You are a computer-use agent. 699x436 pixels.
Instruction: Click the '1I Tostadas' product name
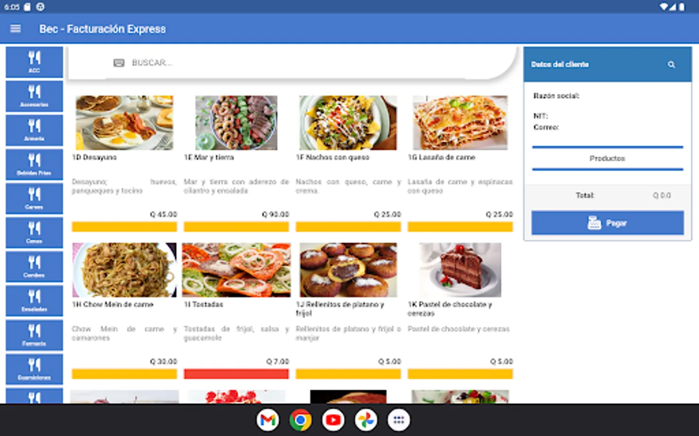(203, 305)
